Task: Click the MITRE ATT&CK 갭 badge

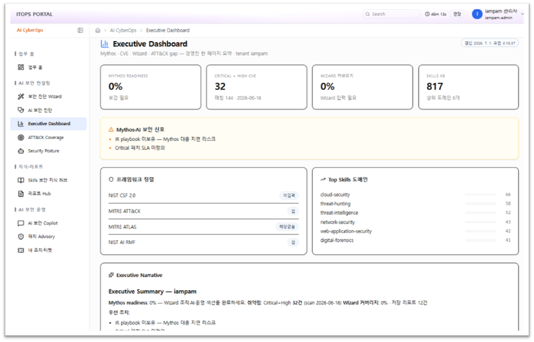Action: [x=293, y=211]
